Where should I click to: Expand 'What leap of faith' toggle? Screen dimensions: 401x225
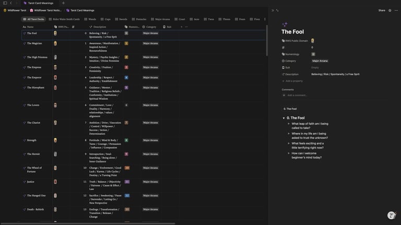pyautogui.click(x=289, y=124)
